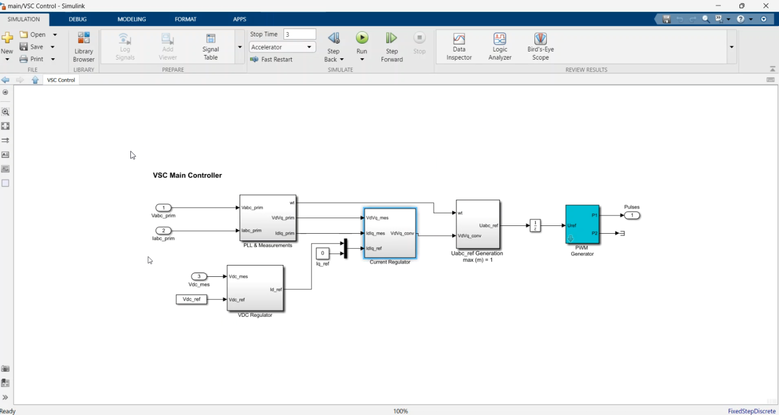The image size is (779, 415).
Task: Expand the Accelerator simulation mode dropdown
Action: coord(310,47)
